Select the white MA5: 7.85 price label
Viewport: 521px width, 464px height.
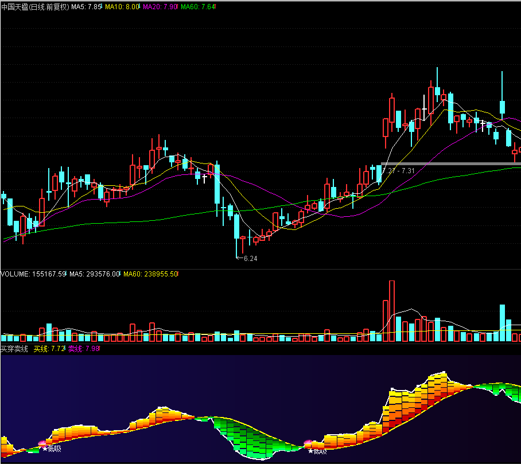pos(86,7)
